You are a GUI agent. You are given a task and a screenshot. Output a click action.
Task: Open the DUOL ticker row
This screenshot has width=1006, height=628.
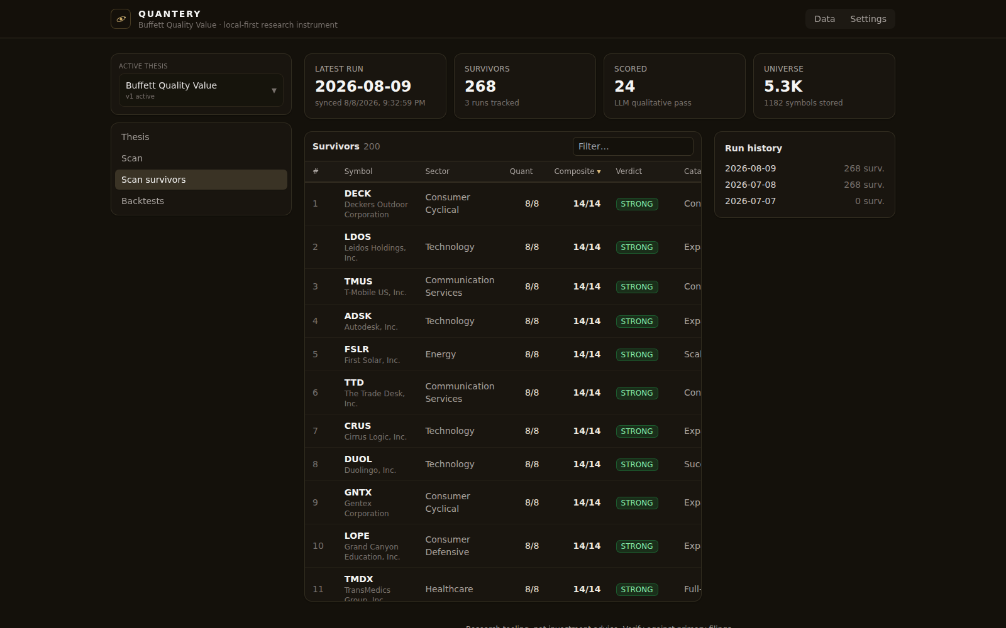click(x=502, y=464)
